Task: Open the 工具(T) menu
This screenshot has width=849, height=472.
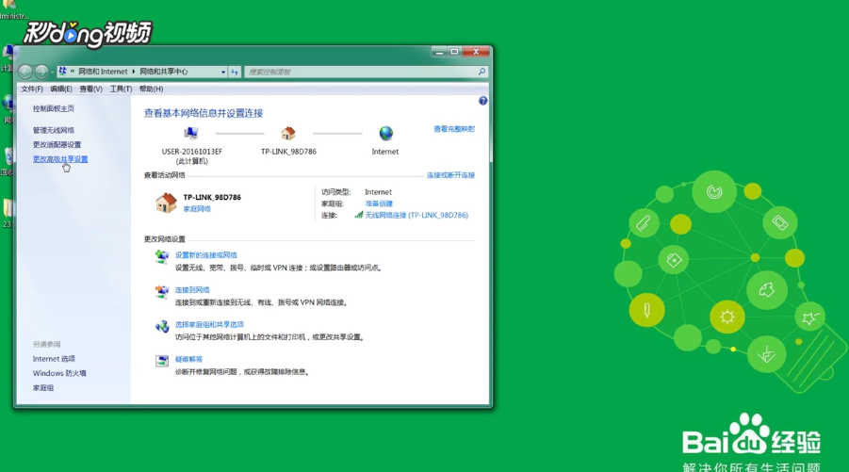Action: [121, 89]
